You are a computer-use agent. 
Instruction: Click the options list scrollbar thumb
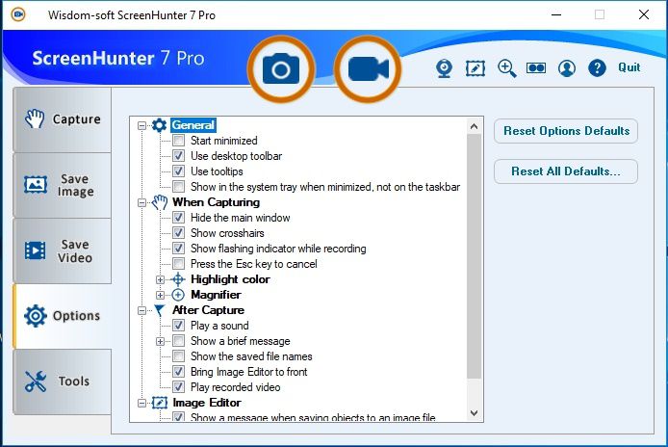474,257
